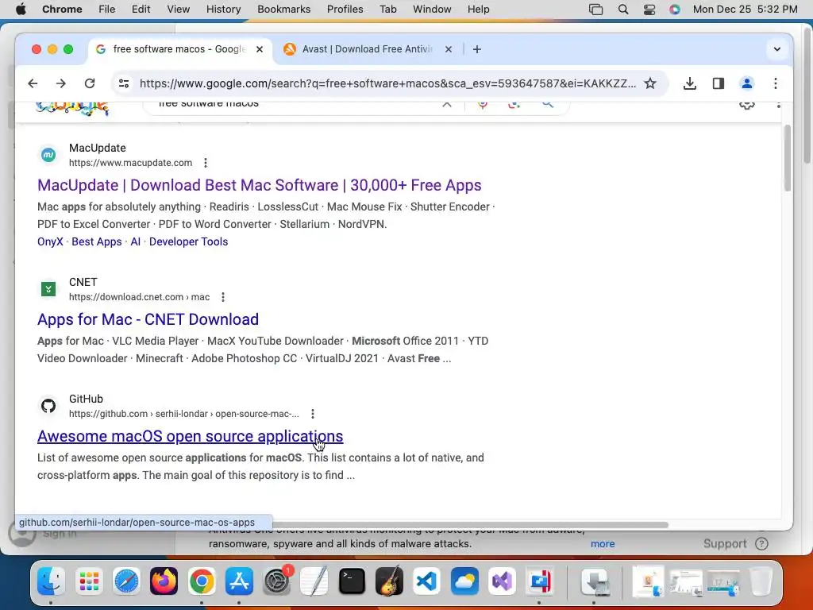The image size is (813, 610).
Task: Open the Bookmarks menu
Action: pos(283,10)
